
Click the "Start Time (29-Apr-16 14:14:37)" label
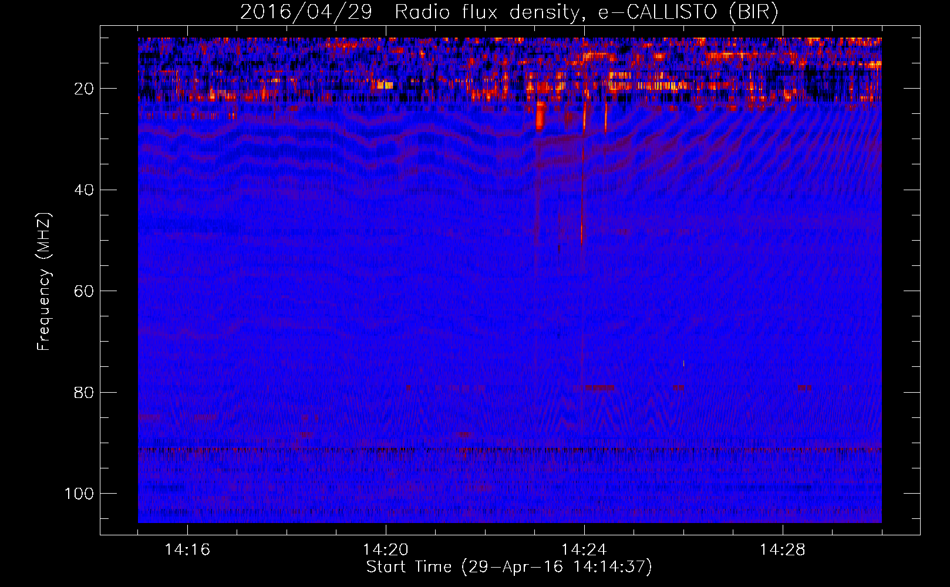509,567
